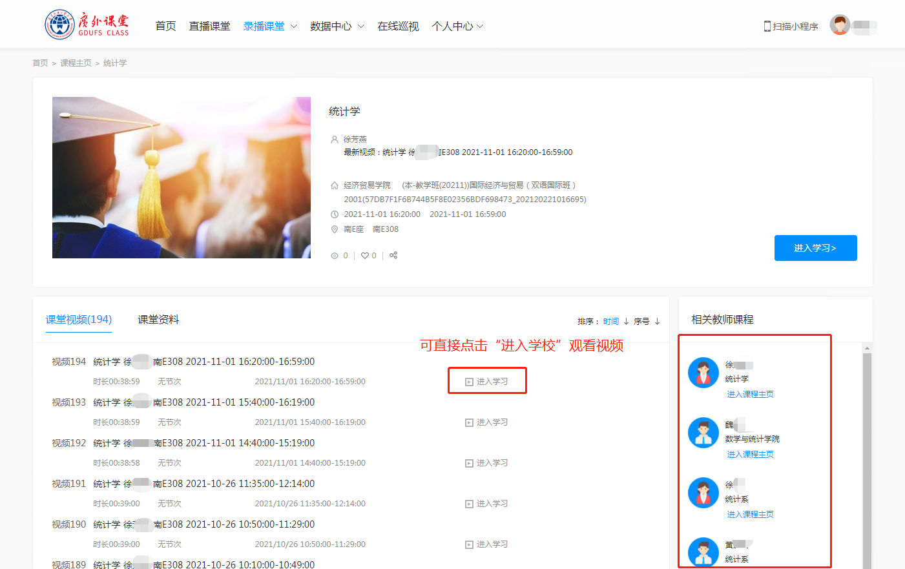The image size is (905, 569).
Task: Sort videos by 时间
Action: [611, 321]
